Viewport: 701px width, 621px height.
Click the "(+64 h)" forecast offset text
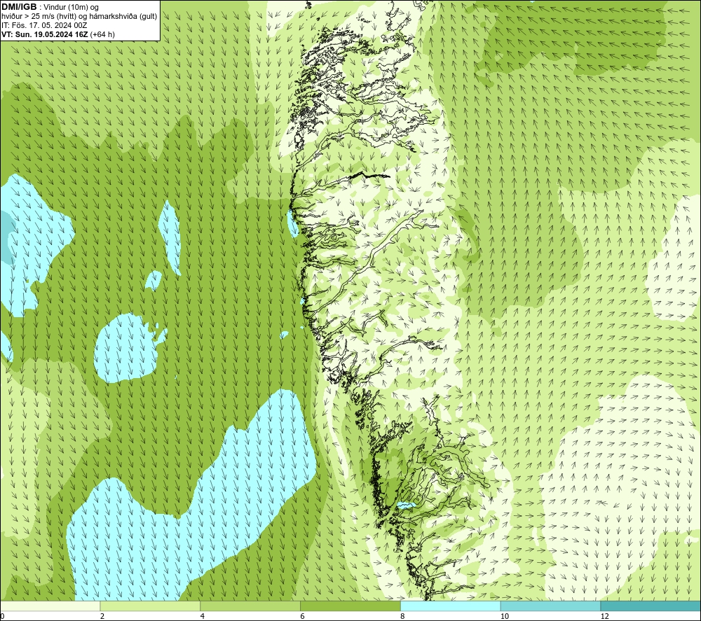pyautogui.click(x=102, y=34)
